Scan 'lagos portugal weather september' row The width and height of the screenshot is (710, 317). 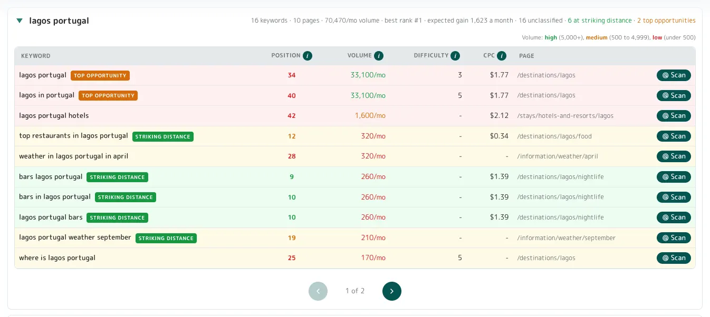(x=674, y=237)
